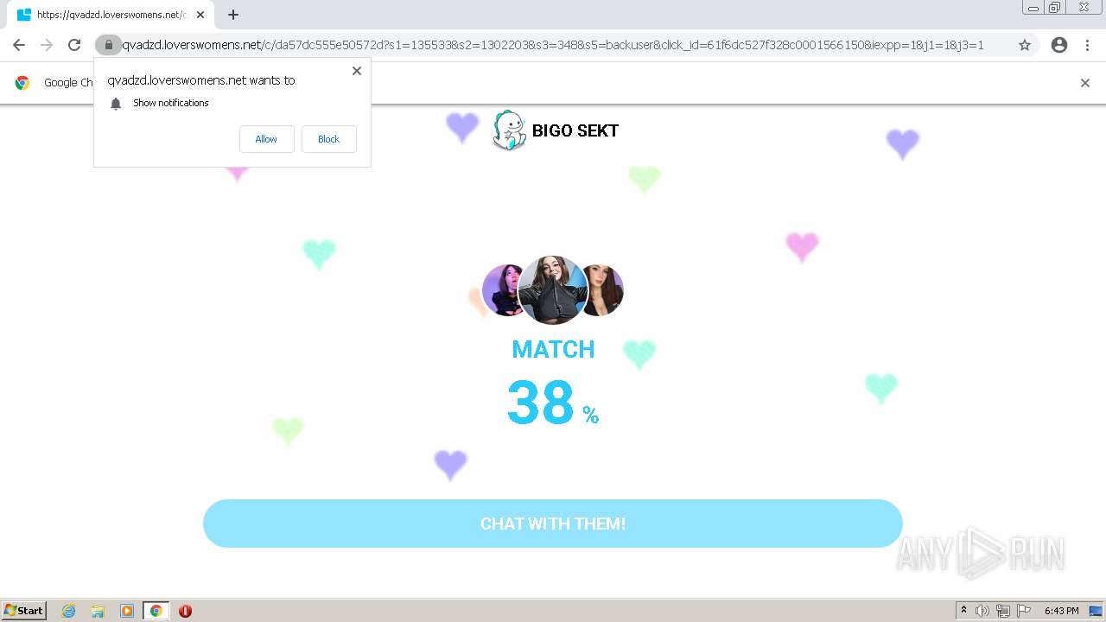Allow notifications from qvadzd.loverswomens.net
Viewport: 1106px width, 622px height.
coord(266,139)
